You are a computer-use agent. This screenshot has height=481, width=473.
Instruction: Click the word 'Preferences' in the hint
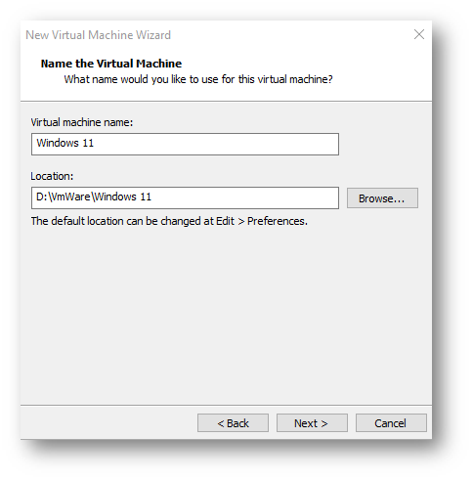point(278,221)
